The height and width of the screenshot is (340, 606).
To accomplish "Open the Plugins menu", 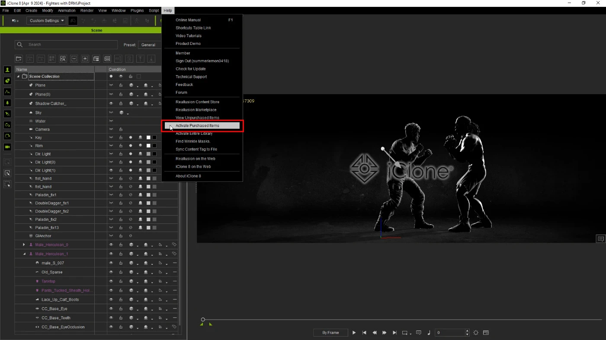I will tap(137, 10).
